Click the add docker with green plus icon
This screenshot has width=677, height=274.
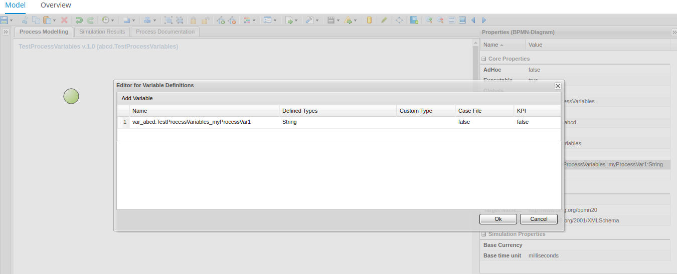221,20
